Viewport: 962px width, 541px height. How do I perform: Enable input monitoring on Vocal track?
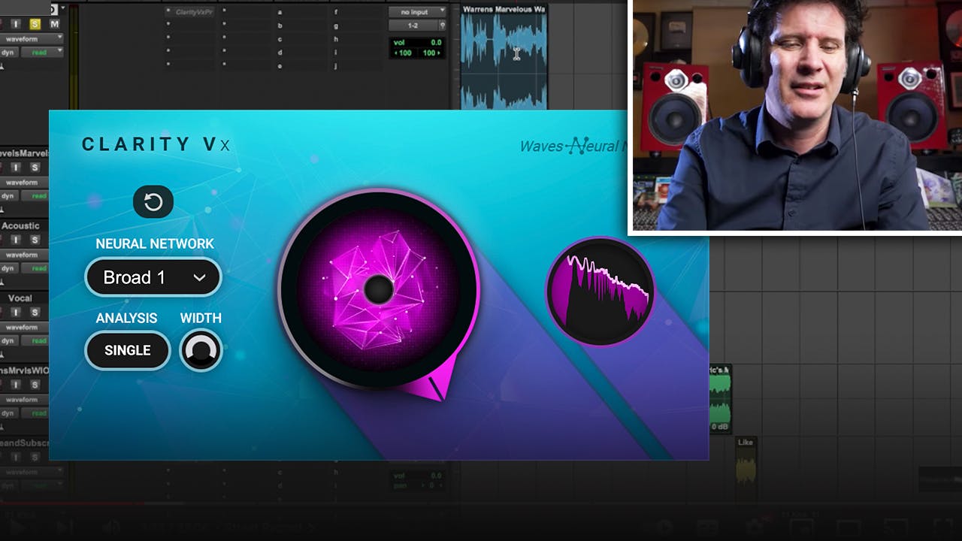[x=15, y=312]
